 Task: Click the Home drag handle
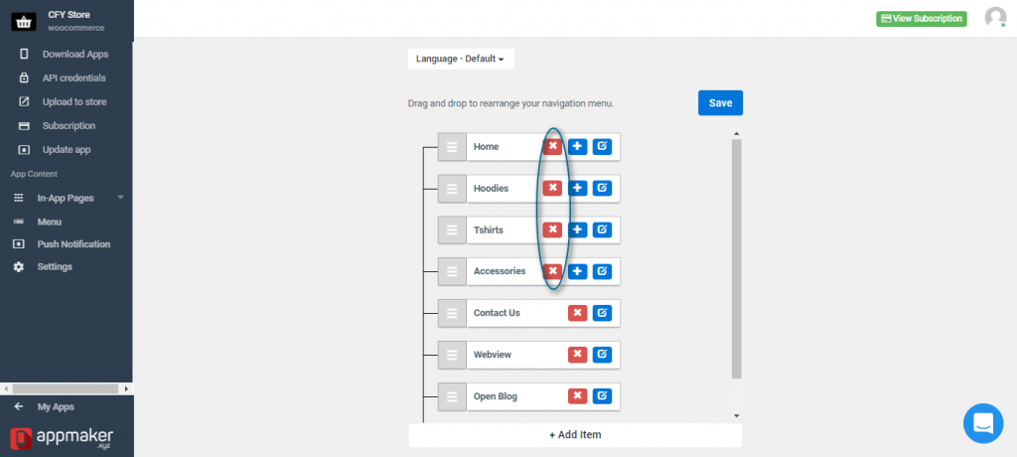(x=452, y=147)
